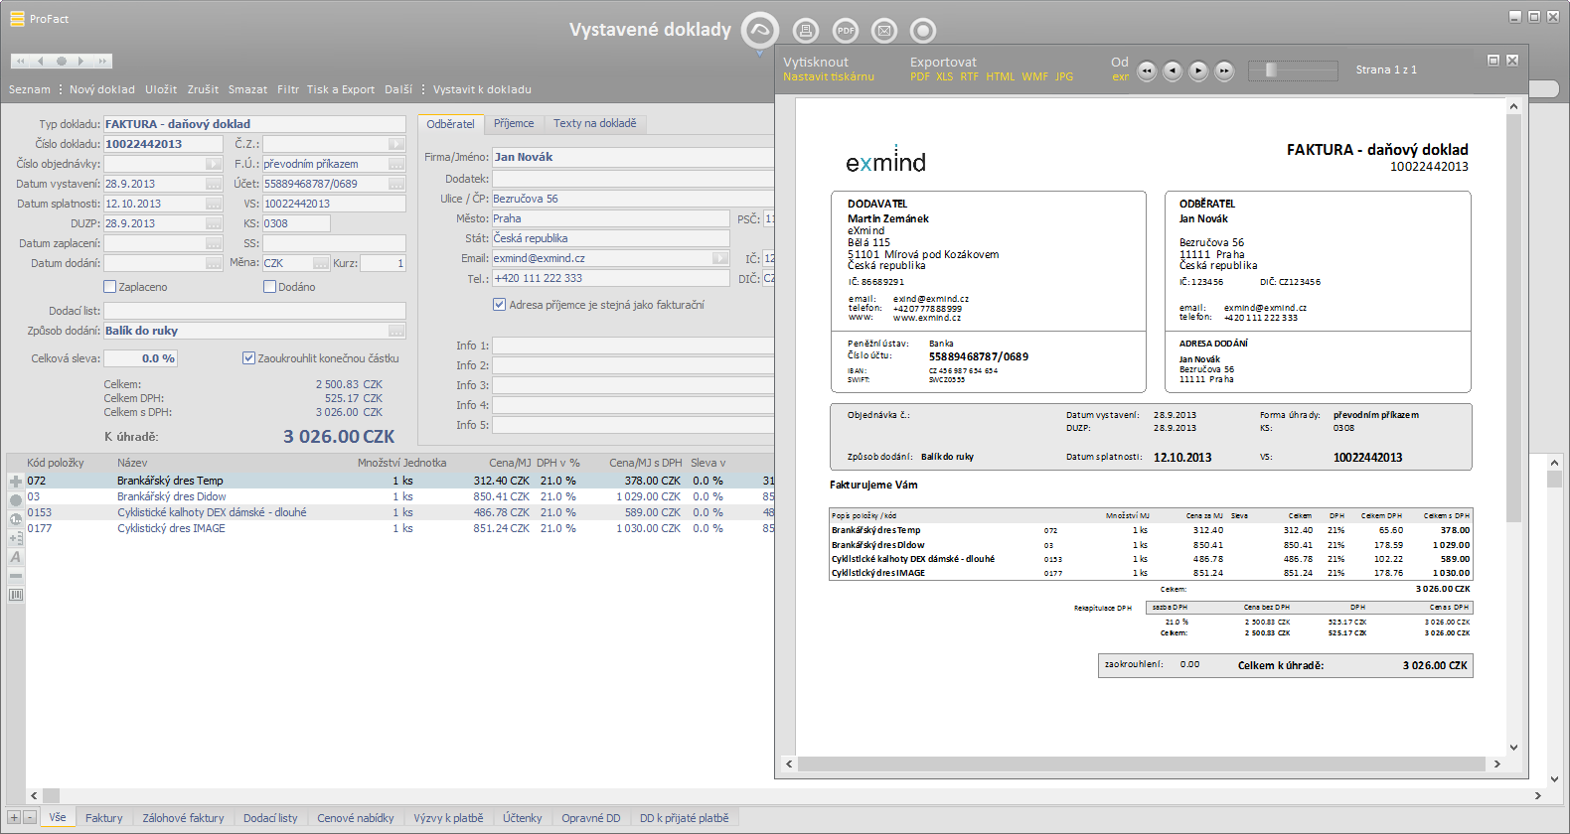Open the Zálohové faktury bottom tab
This screenshot has width=1570, height=834.
(183, 818)
